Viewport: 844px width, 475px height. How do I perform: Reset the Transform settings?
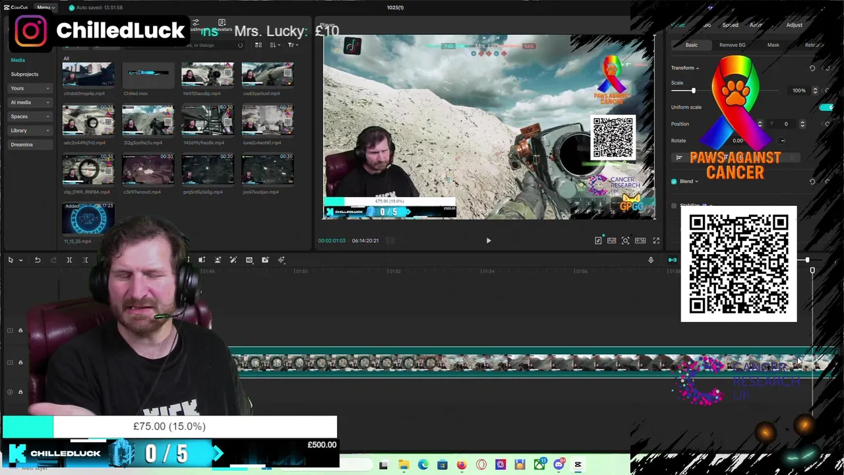click(x=812, y=68)
